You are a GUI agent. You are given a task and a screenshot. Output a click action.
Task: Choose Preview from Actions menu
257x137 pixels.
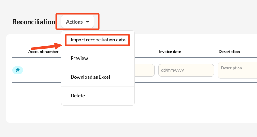pyautogui.click(x=98, y=58)
